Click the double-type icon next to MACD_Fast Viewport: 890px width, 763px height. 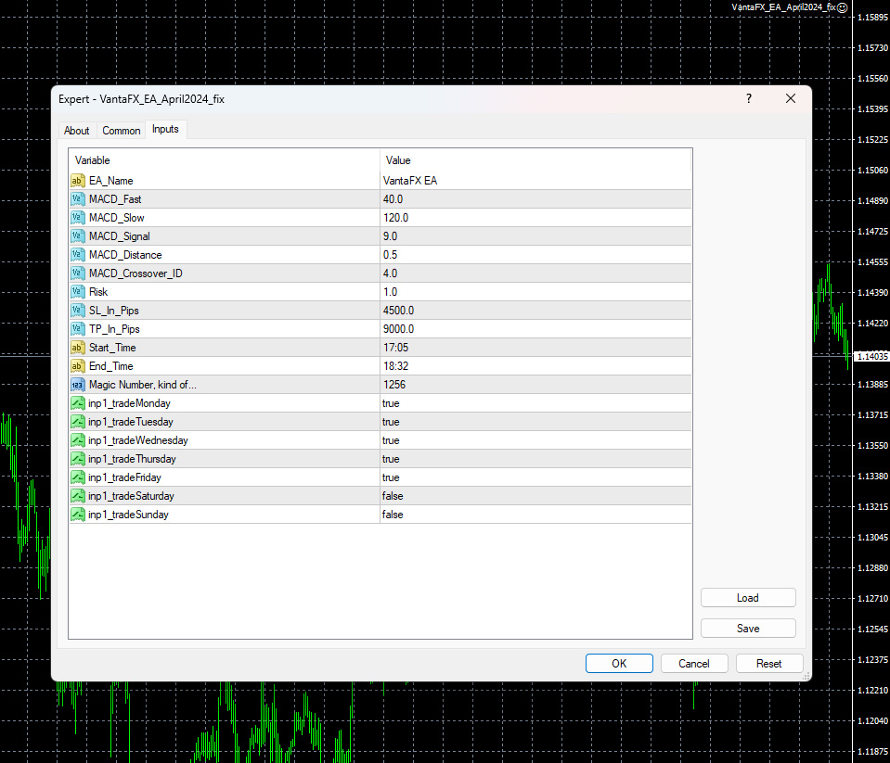click(78, 199)
